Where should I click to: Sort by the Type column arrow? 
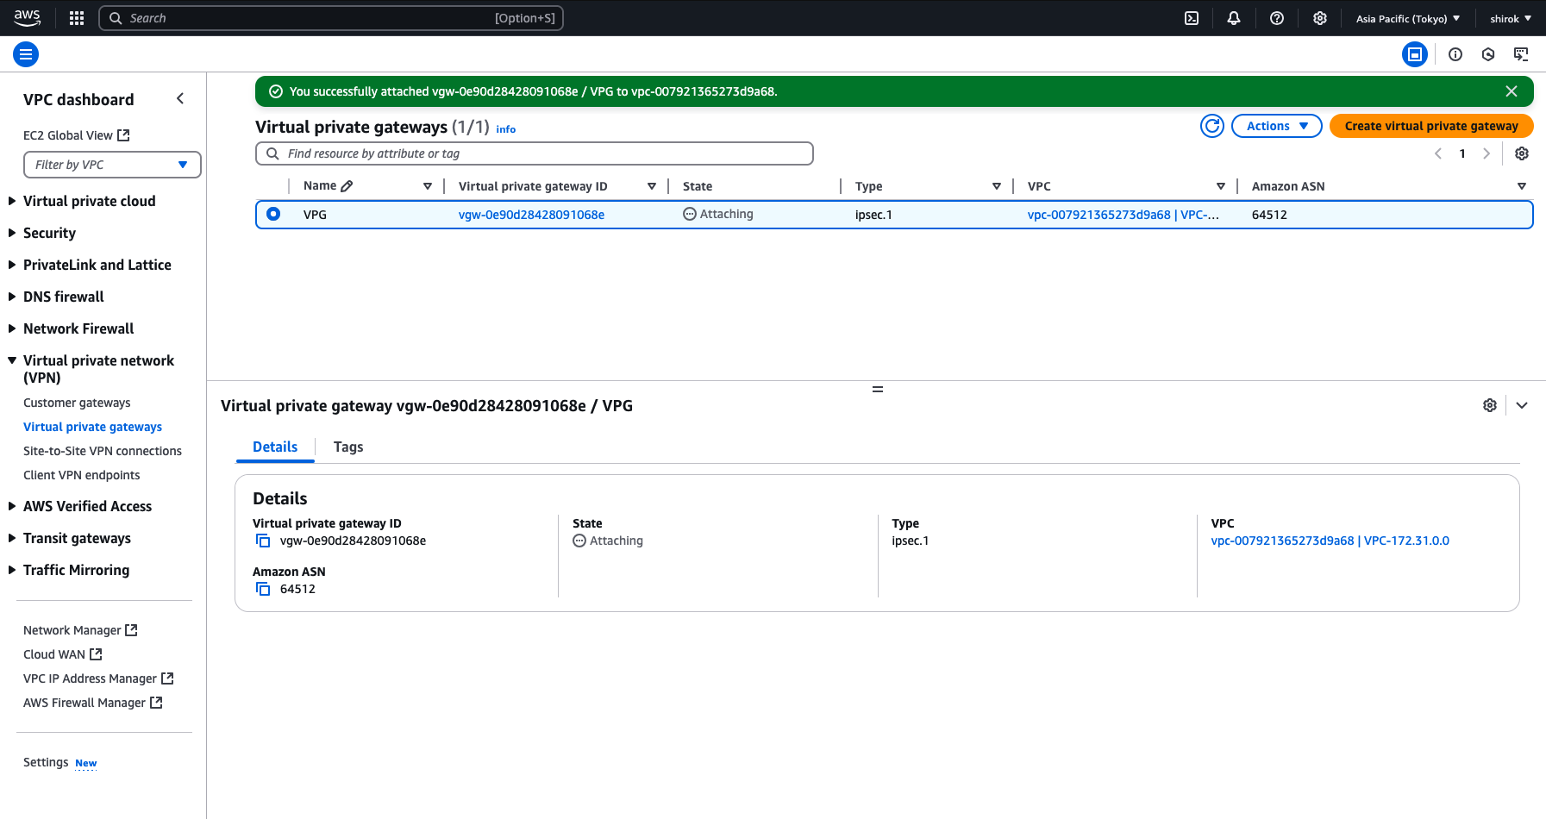pos(997,186)
